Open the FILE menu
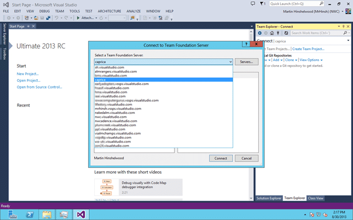 tap(6, 11)
